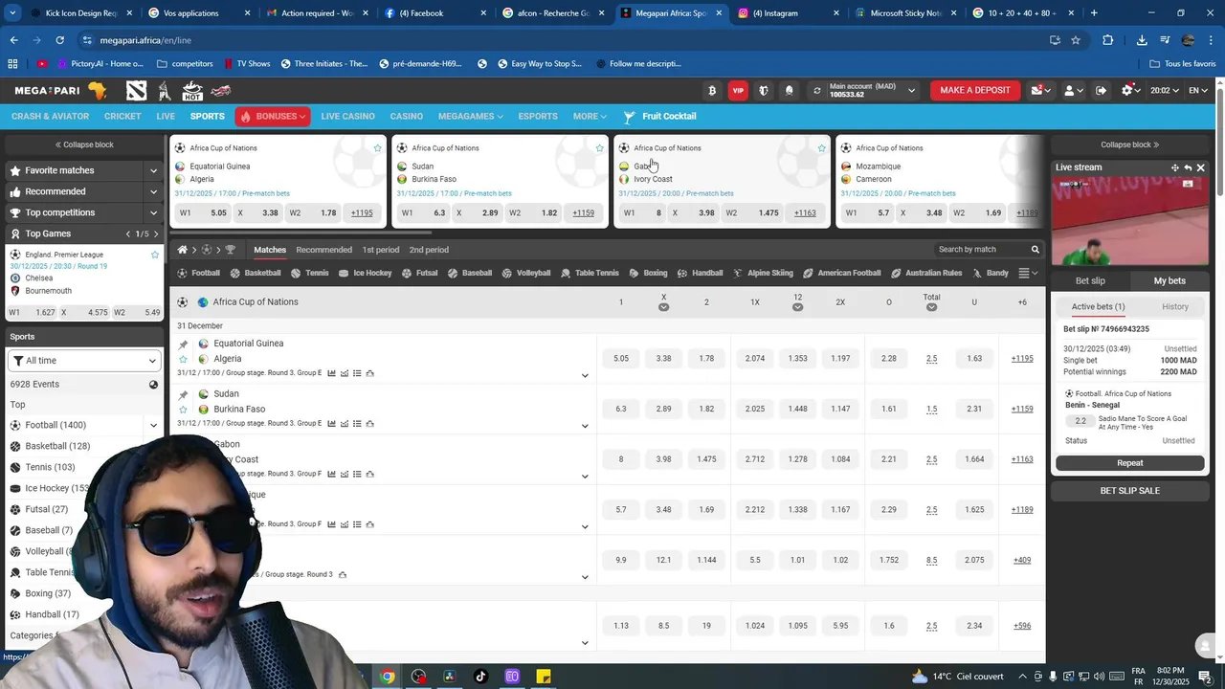Select the Football sport filter

(199, 273)
